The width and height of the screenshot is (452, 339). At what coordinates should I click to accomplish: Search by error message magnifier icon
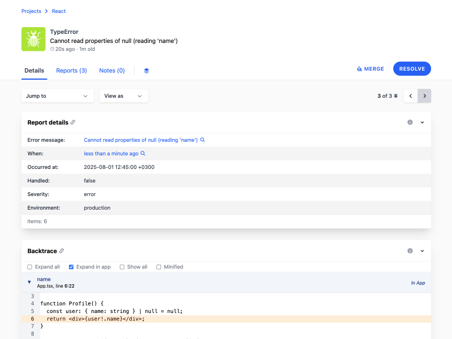click(x=202, y=140)
